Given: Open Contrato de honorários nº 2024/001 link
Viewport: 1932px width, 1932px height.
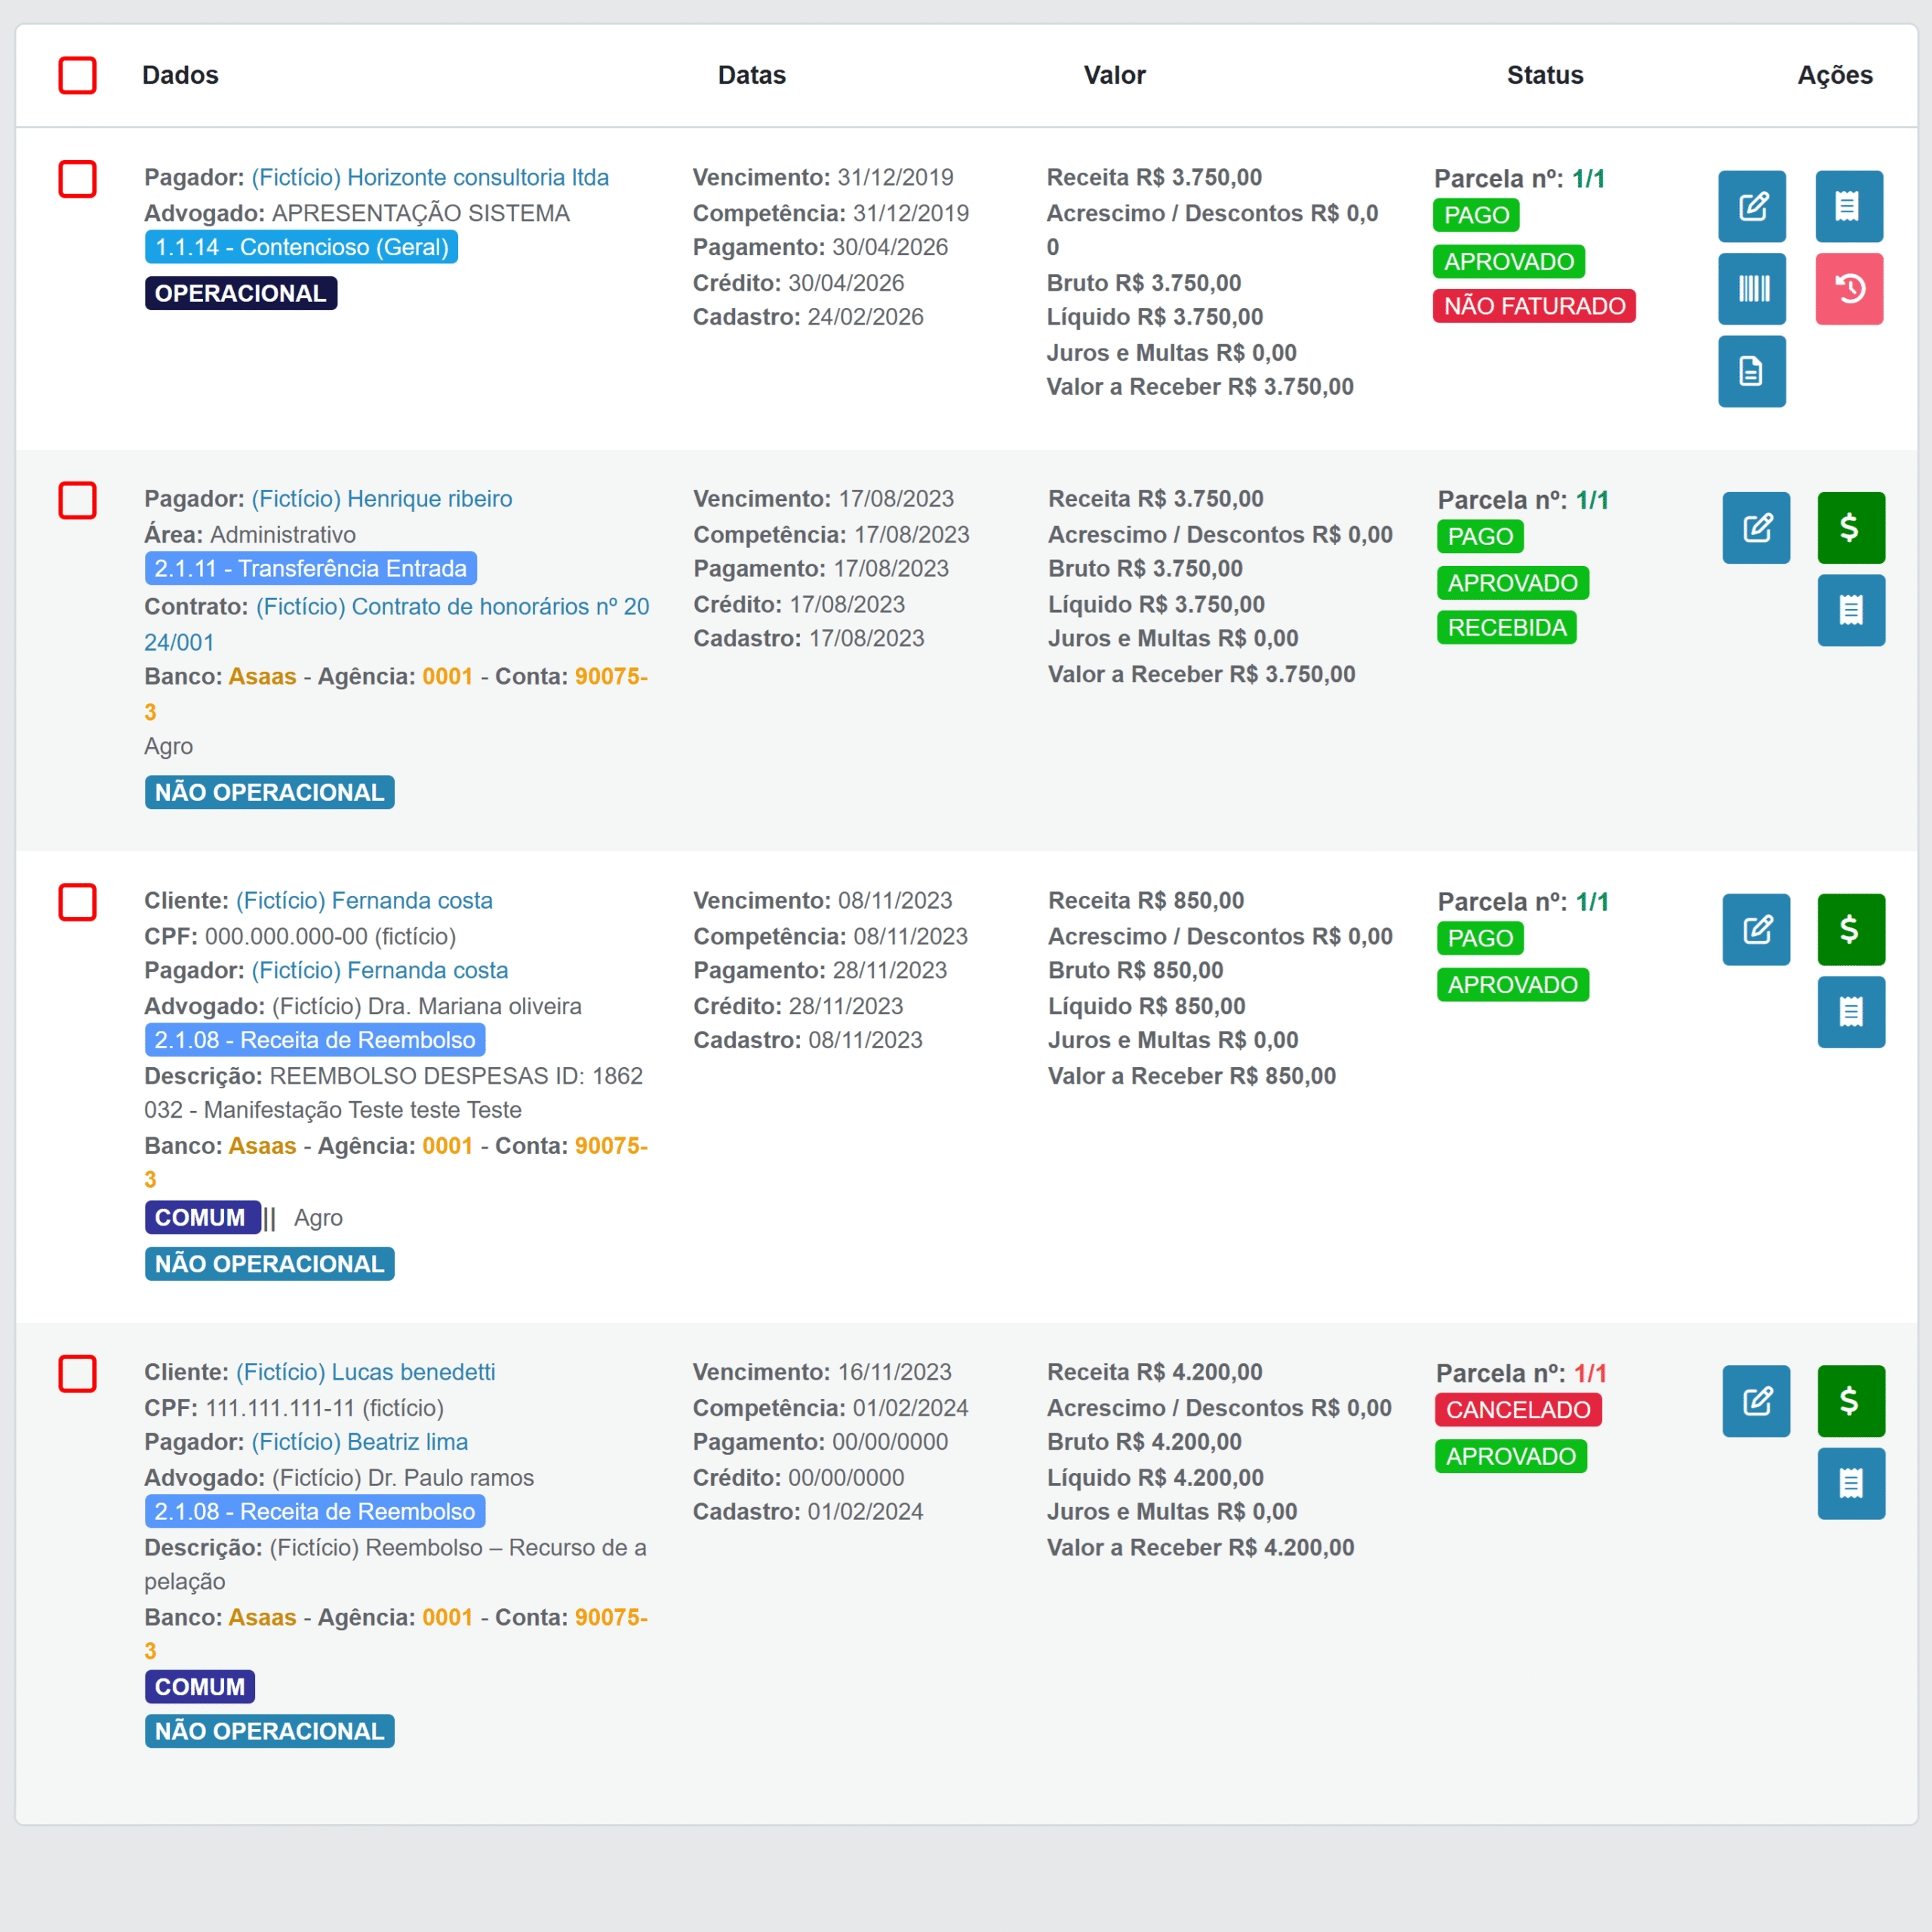Looking at the screenshot, I should coord(397,624).
